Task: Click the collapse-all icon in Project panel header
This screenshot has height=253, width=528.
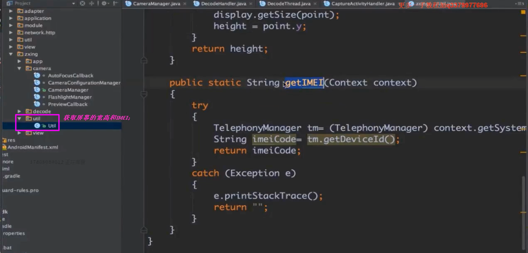Action: tap(93, 3)
